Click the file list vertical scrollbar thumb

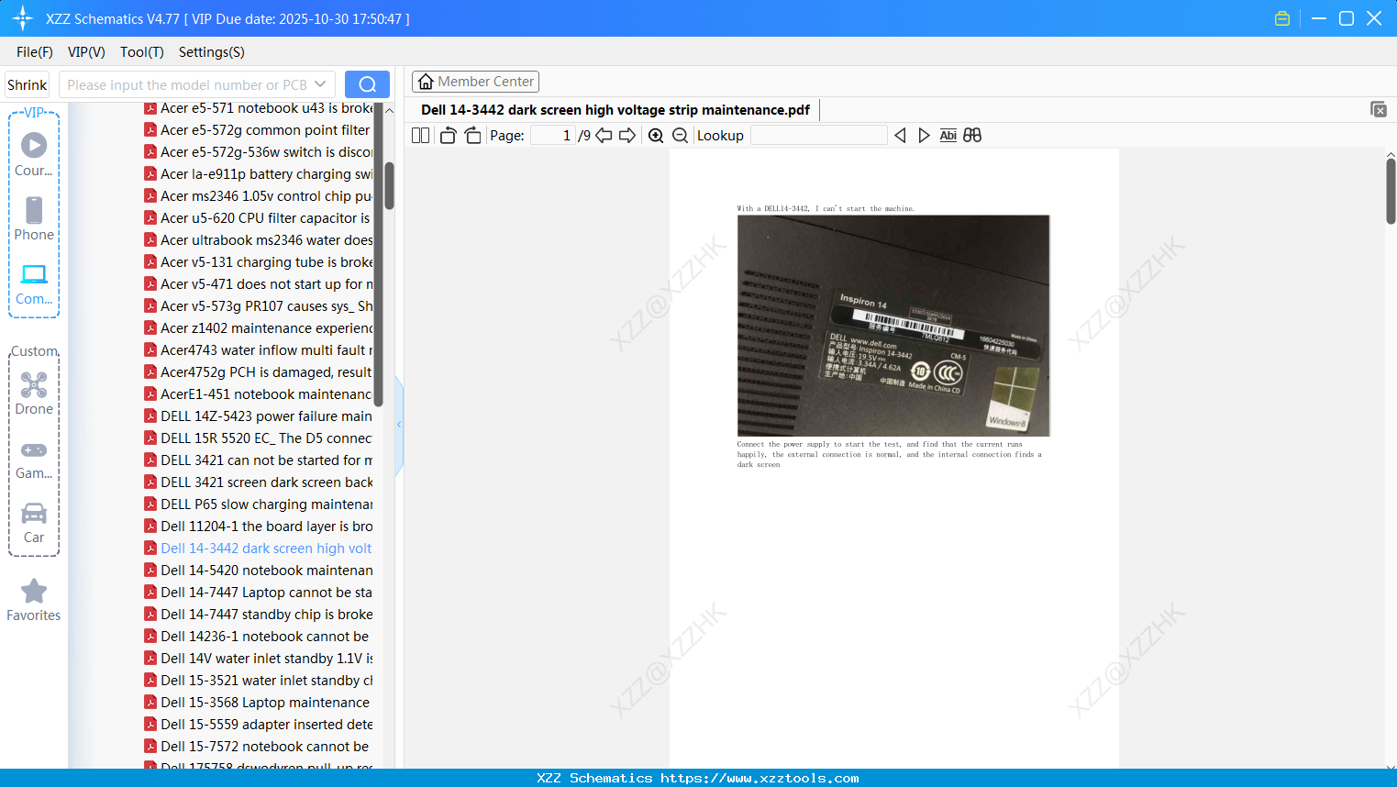coord(389,186)
